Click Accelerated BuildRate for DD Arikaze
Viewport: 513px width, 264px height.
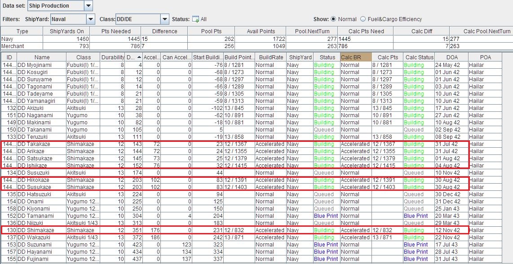270,151
